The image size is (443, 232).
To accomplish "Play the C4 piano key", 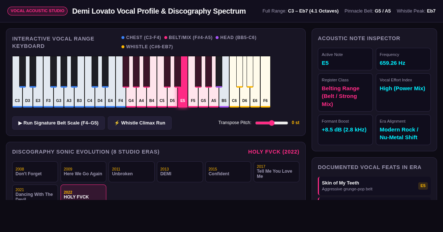I will pyautogui.click(x=90, y=98).
